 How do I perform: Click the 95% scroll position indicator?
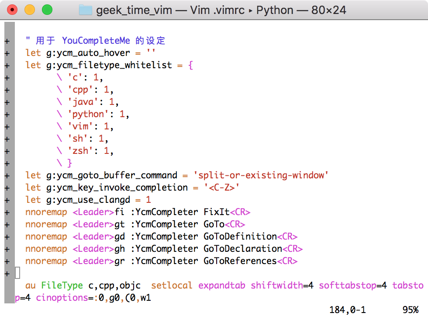[x=410, y=310]
